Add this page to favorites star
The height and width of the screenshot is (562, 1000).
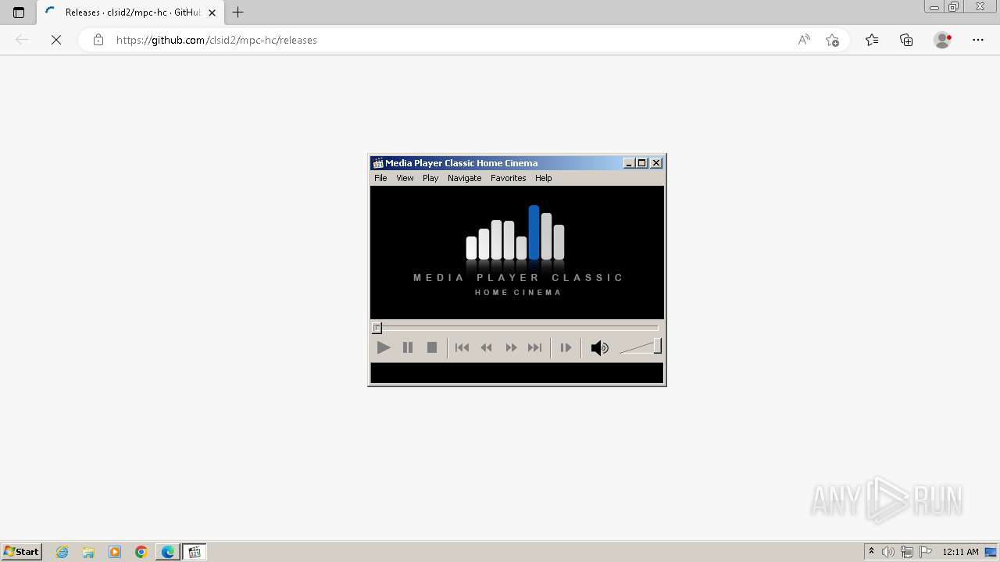832,40
